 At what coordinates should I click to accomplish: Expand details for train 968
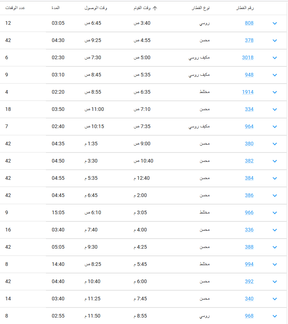click(275, 316)
